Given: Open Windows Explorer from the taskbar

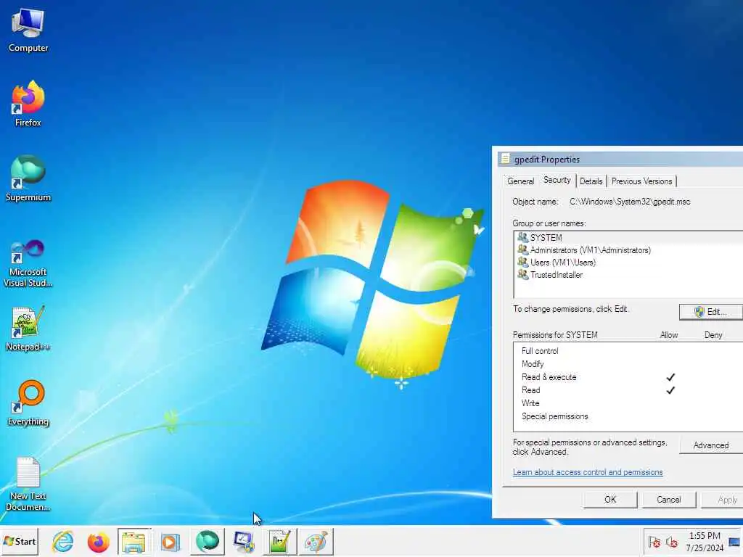Looking at the screenshot, I should point(134,541).
